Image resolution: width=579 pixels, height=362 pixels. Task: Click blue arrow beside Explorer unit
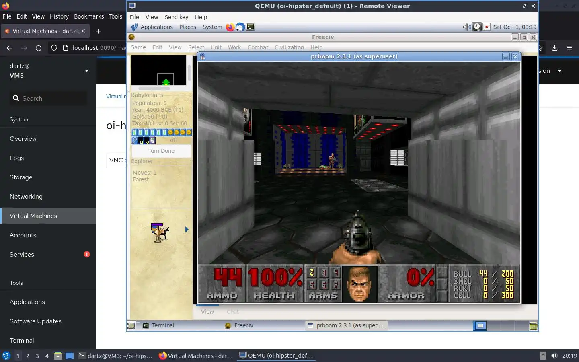[187, 230]
